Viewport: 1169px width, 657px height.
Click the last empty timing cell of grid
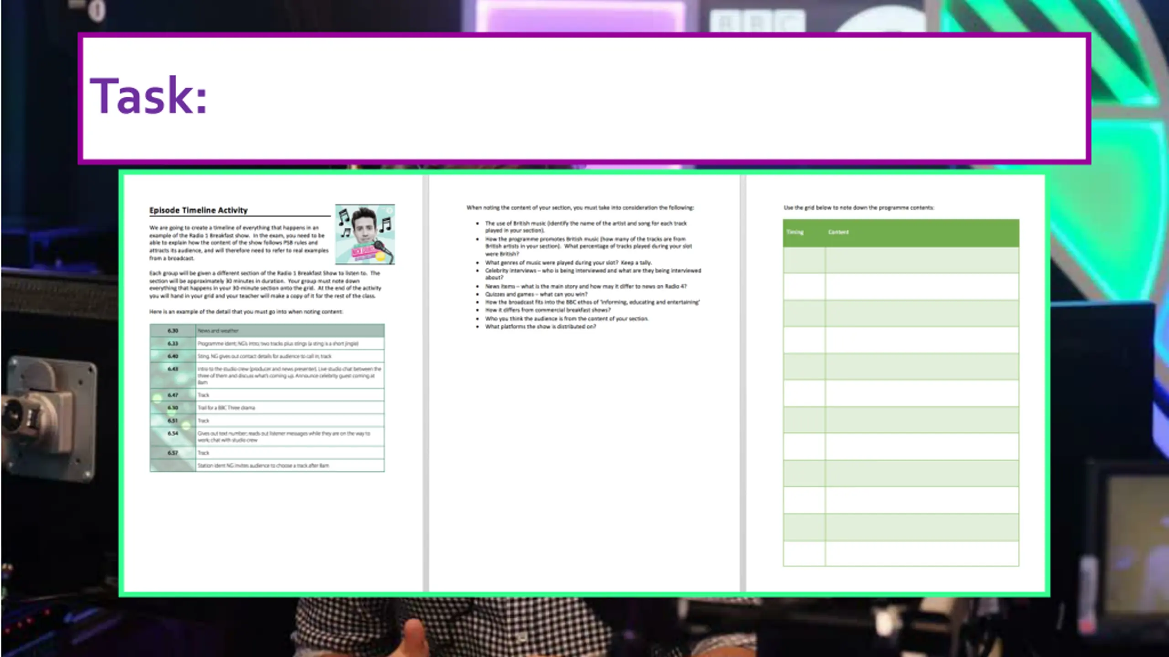point(804,553)
